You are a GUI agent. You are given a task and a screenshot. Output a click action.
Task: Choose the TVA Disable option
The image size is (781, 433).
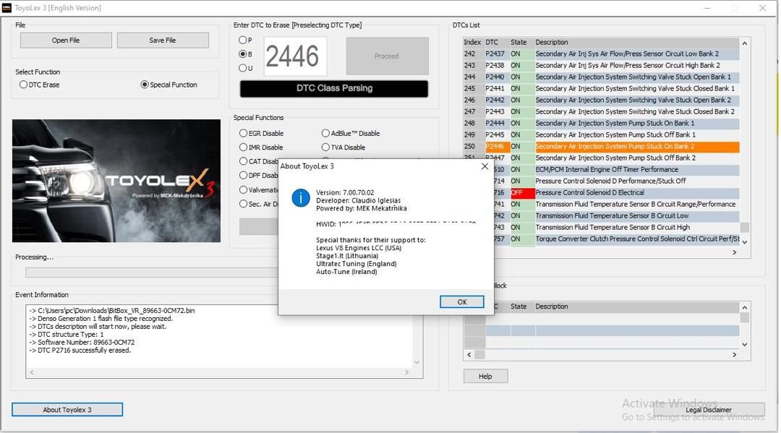click(325, 147)
